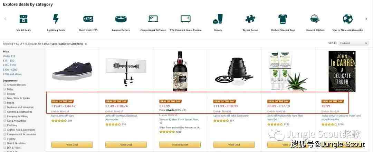The image size is (373, 152).
Task: Enable the Books department checkbox
Action: (x=4, y=103)
